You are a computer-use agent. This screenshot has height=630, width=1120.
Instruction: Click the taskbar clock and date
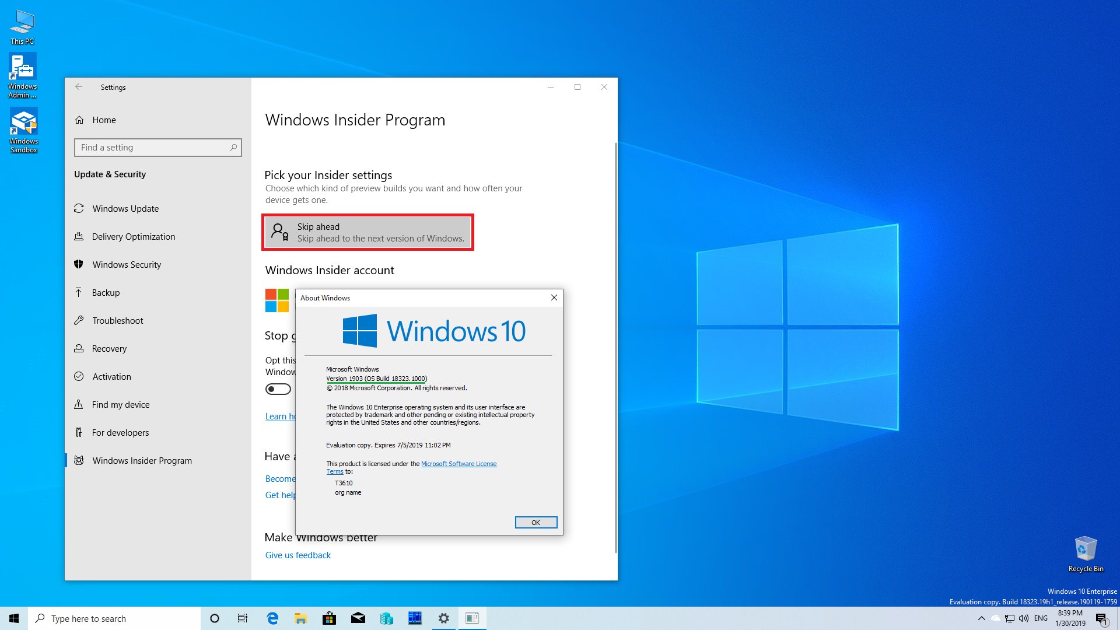coord(1070,618)
